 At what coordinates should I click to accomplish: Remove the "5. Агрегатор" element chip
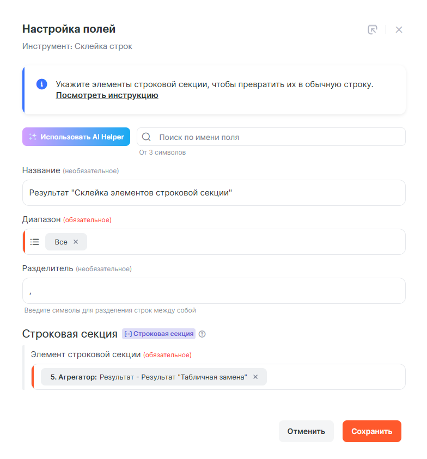click(255, 377)
